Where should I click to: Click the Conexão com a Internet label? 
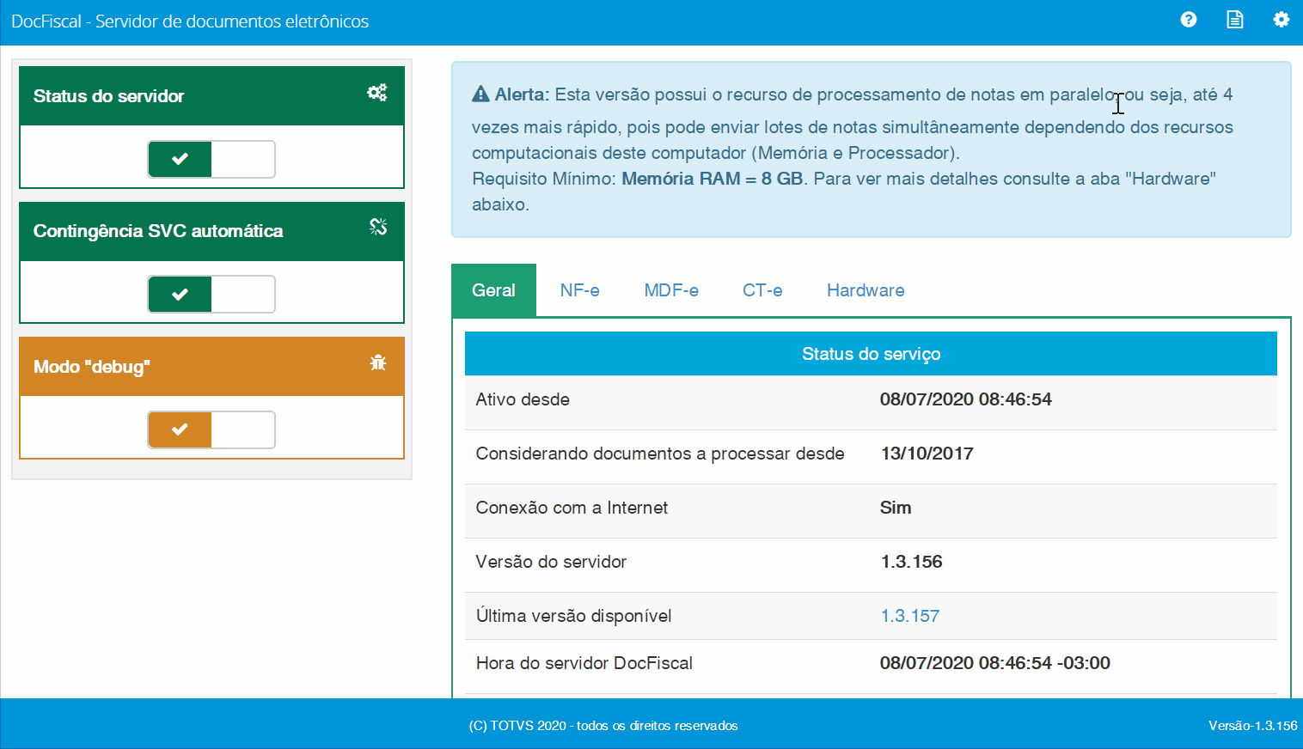572,508
